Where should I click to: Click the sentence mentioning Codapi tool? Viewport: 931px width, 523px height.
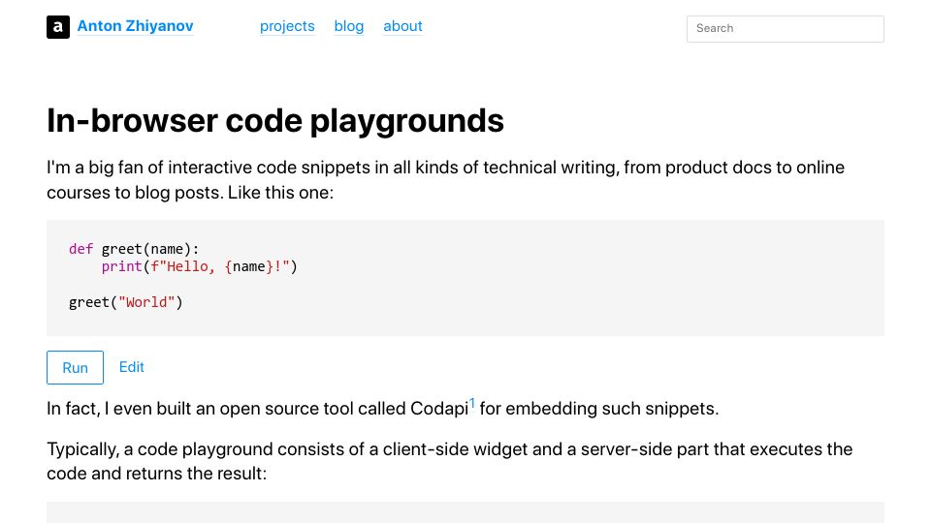click(382, 408)
